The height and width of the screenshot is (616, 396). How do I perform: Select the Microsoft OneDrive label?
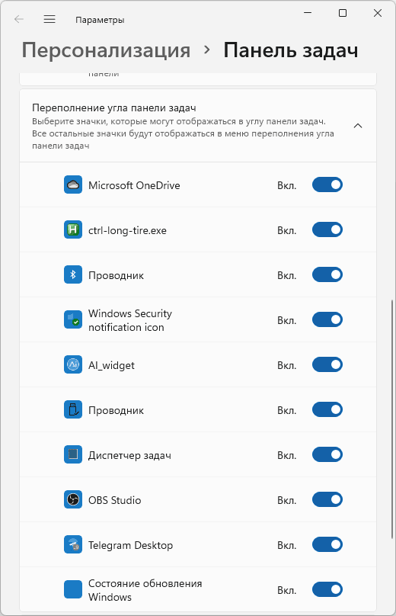click(x=134, y=185)
